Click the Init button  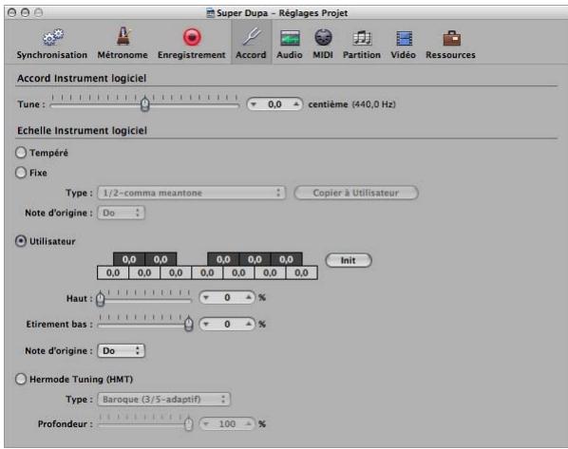(x=349, y=260)
